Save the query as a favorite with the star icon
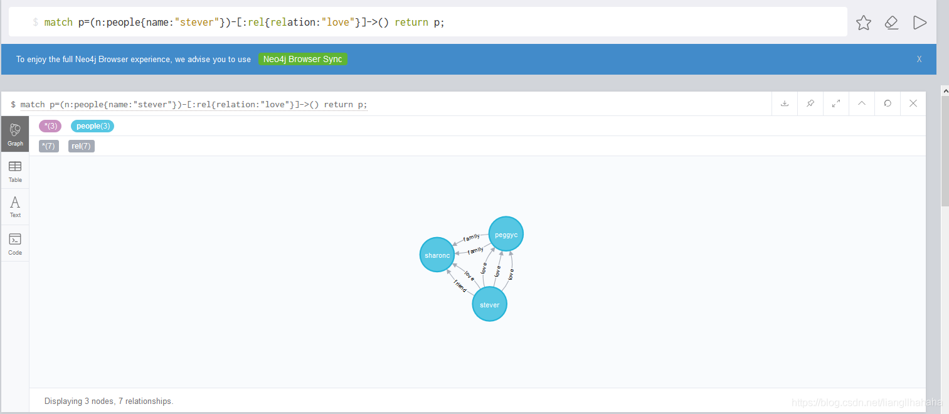Image resolution: width=949 pixels, height=414 pixels. click(x=864, y=23)
